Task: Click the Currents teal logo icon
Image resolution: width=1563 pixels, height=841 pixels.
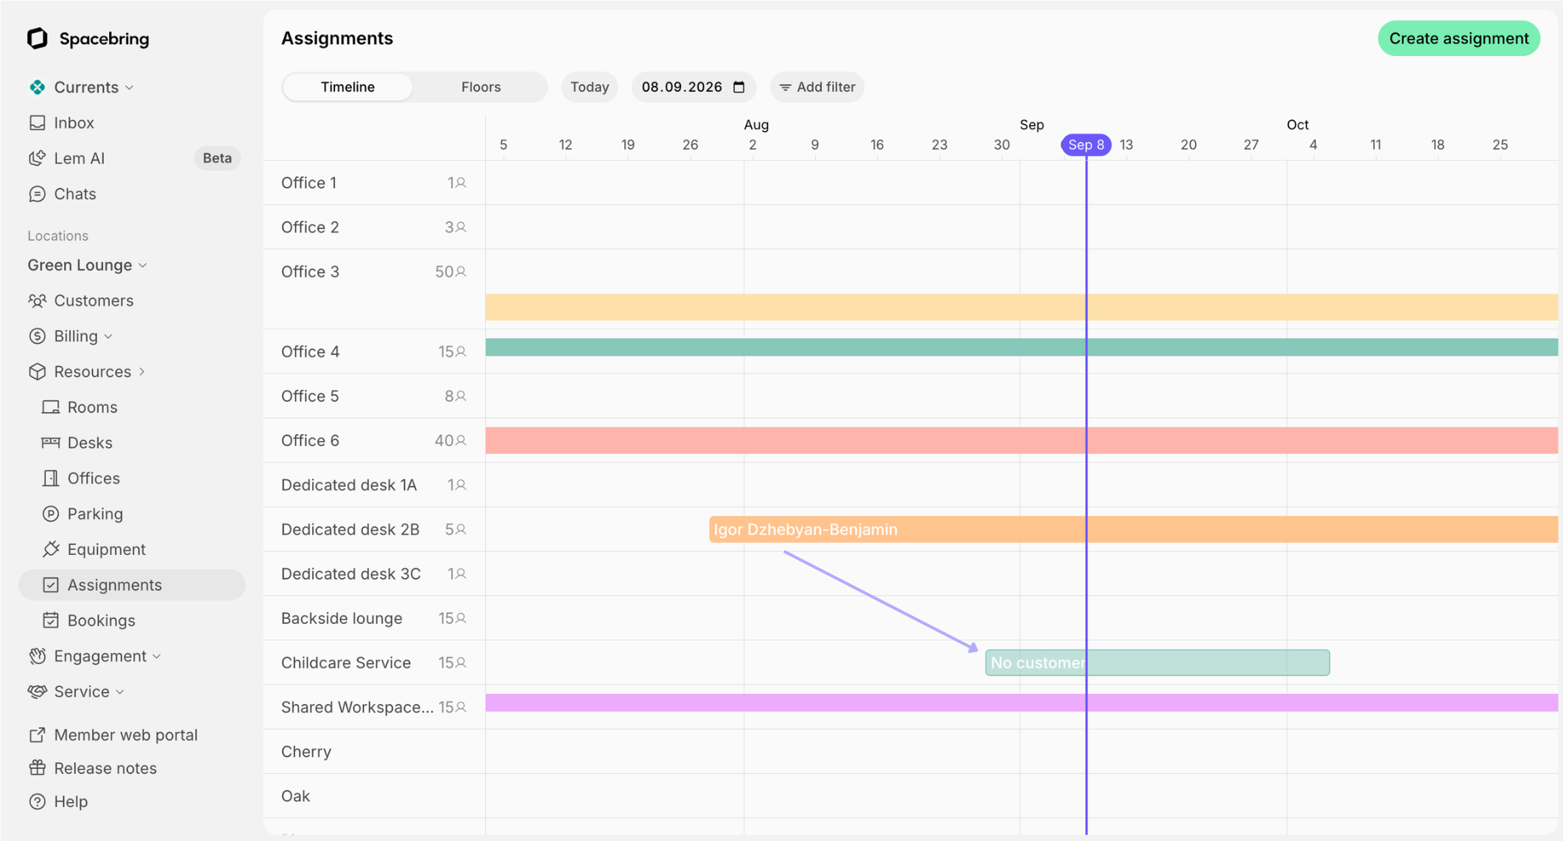Action: point(38,87)
